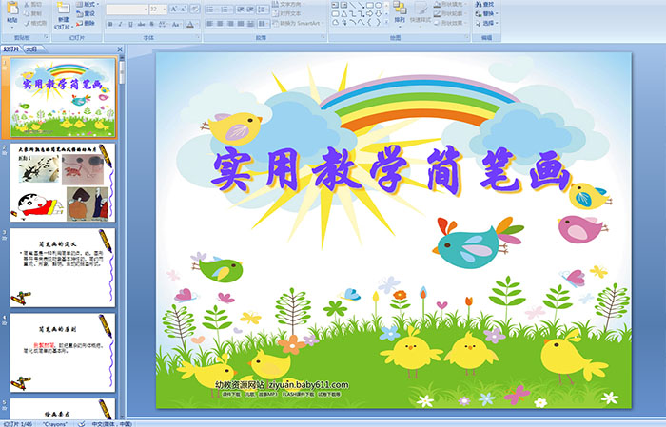The width and height of the screenshot is (666, 427).
Task: Click the Distributed alignment icon
Action: [250, 24]
